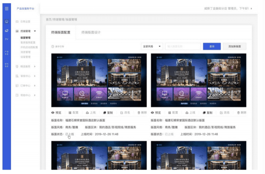Click 上线 upload icon on the second card
This screenshot has width=265, height=174.
(x=187, y=113)
